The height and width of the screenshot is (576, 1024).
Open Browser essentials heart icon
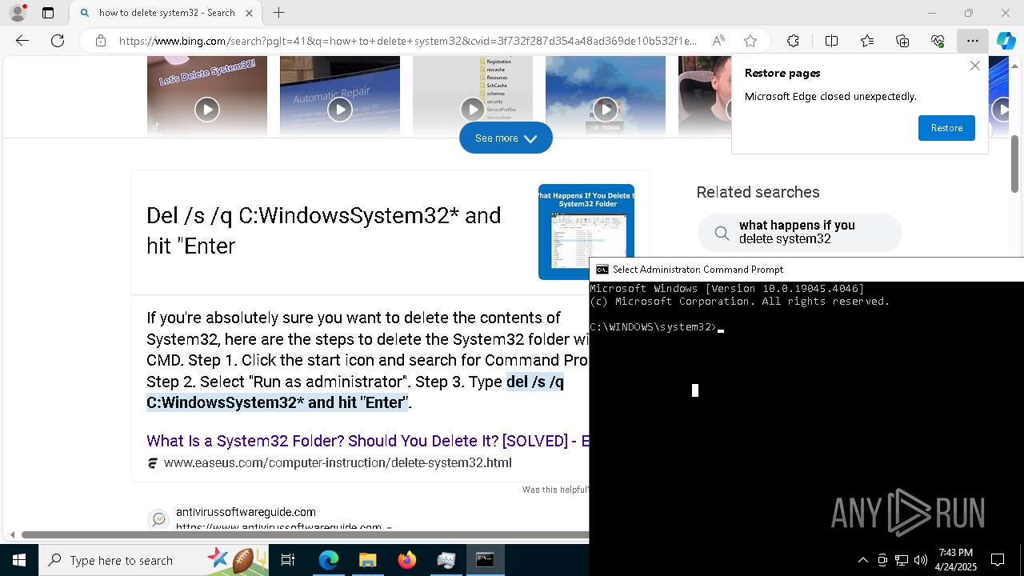938,41
